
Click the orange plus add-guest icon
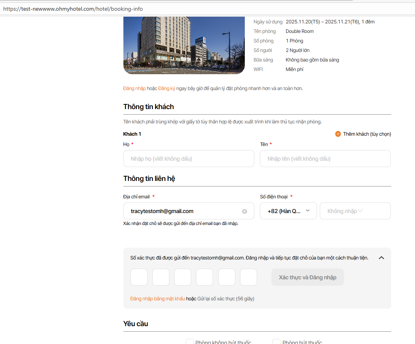338,134
